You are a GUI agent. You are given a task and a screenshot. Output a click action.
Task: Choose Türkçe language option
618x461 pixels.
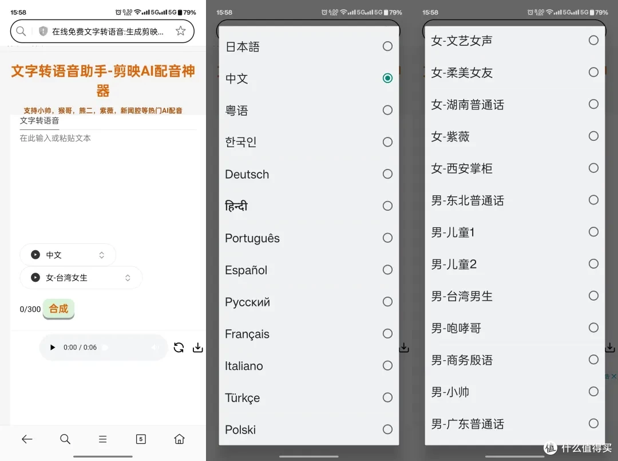click(x=309, y=397)
